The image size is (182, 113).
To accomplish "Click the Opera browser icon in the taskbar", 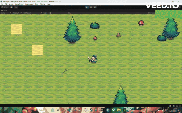I will [86, 110].
